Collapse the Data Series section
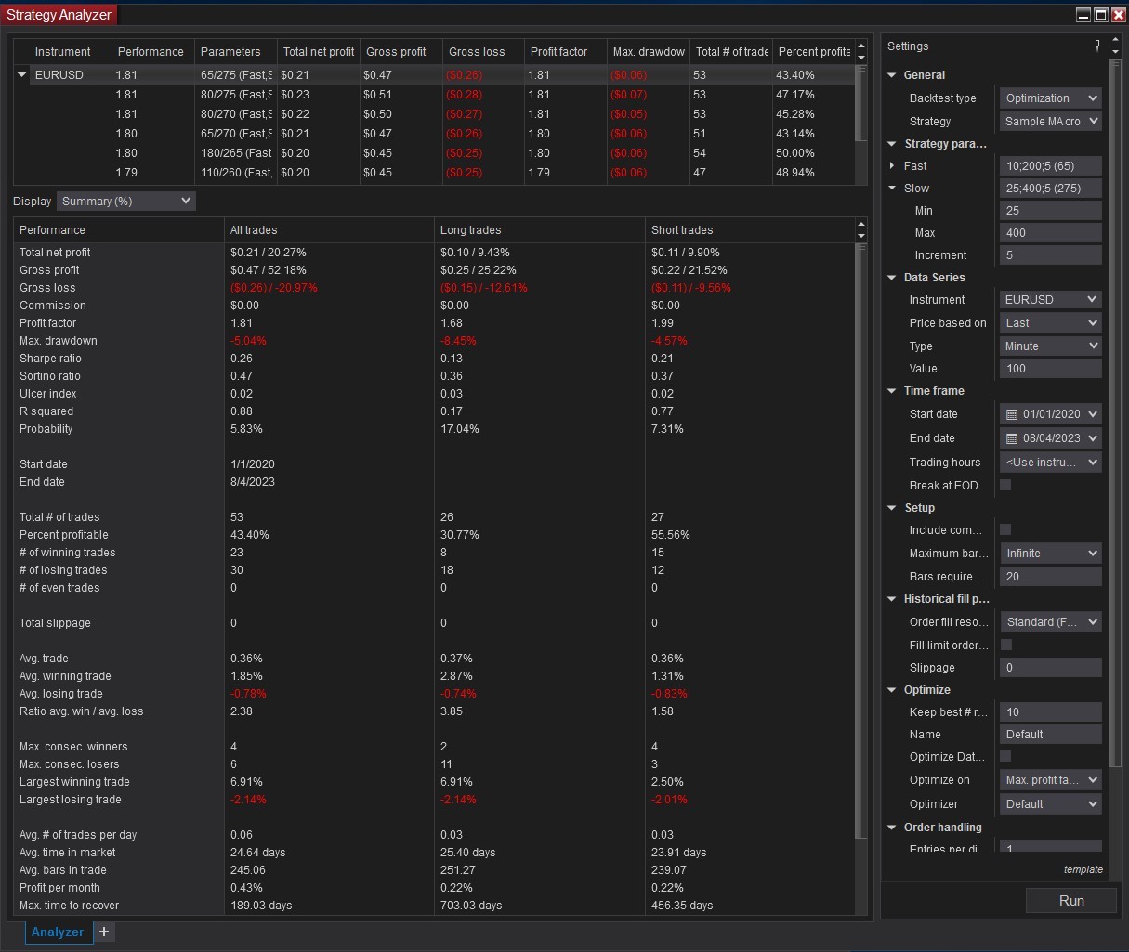Screen dimensions: 1129x952 [892, 278]
